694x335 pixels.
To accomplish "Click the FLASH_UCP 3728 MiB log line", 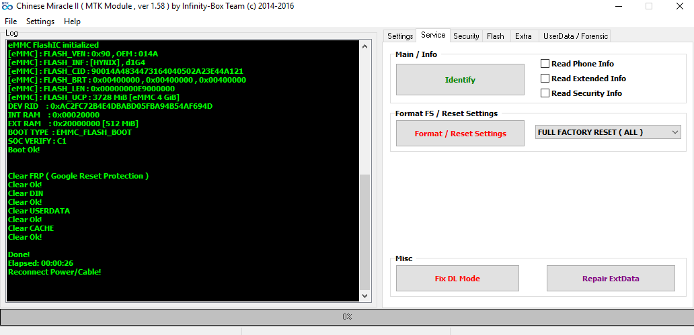I will click(94, 97).
